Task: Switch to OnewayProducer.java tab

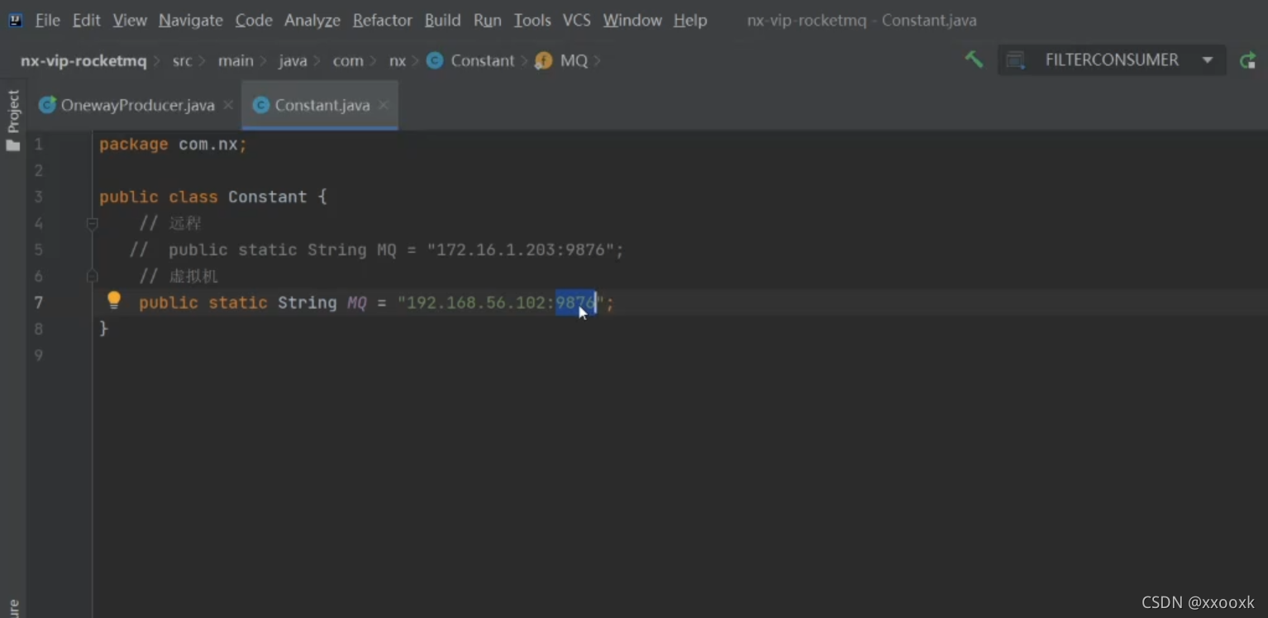Action: pyautogui.click(x=137, y=105)
